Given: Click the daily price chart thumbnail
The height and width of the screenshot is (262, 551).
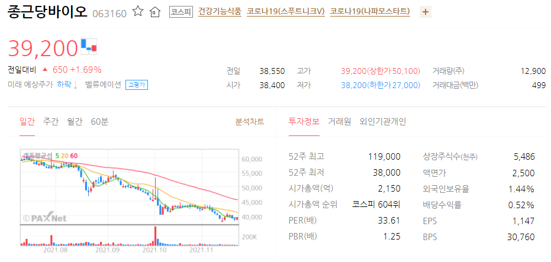Looking at the screenshot, I should (129, 187).
